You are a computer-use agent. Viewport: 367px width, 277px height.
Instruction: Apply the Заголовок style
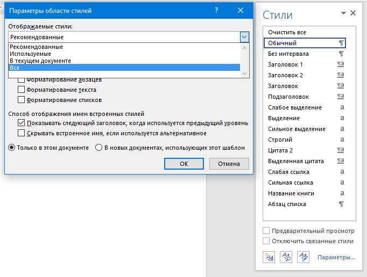(x=305, y=86)
